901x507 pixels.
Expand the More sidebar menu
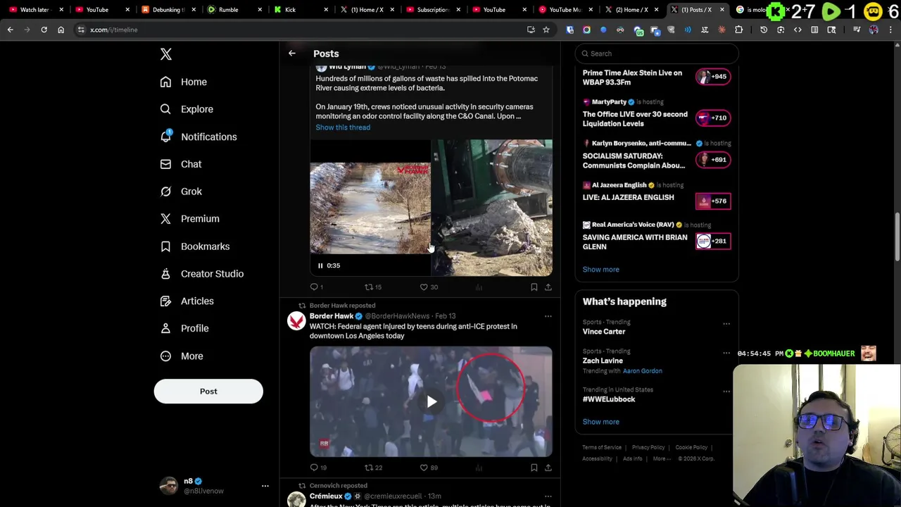182,356
